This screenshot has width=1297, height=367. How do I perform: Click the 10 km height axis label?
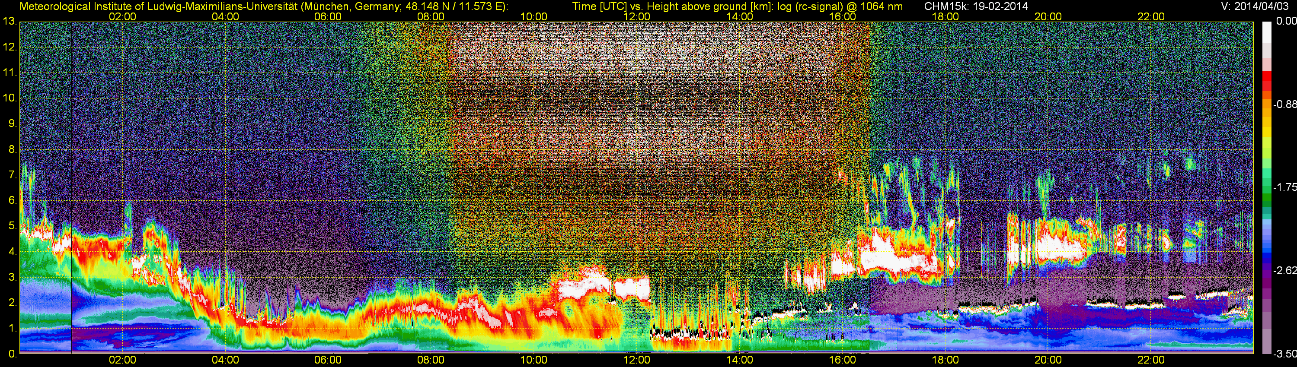[x=10, y=98]
